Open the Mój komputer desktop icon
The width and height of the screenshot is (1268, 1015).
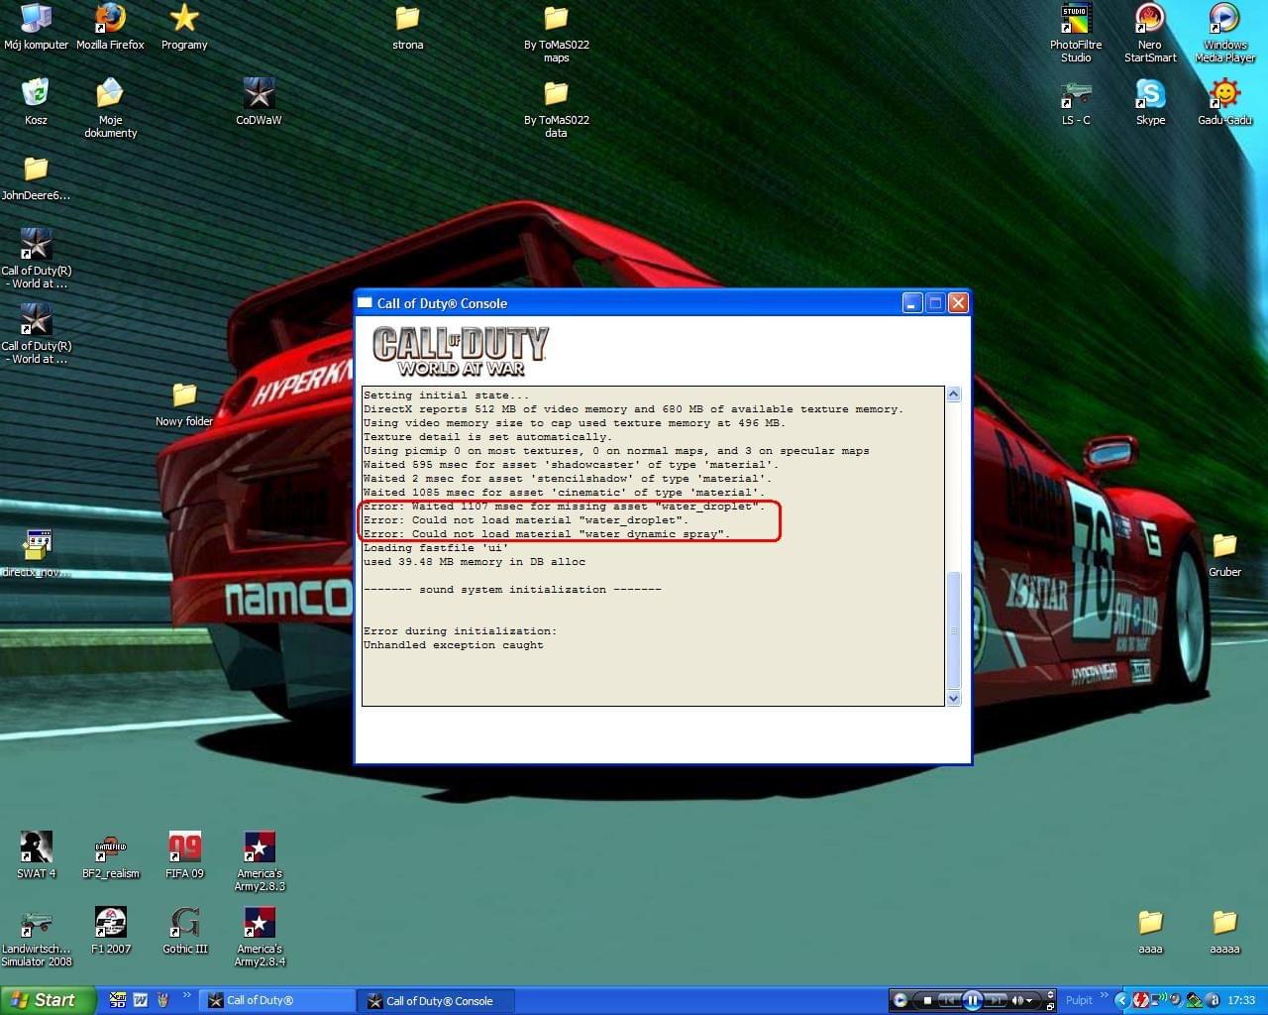pos(36,27)
